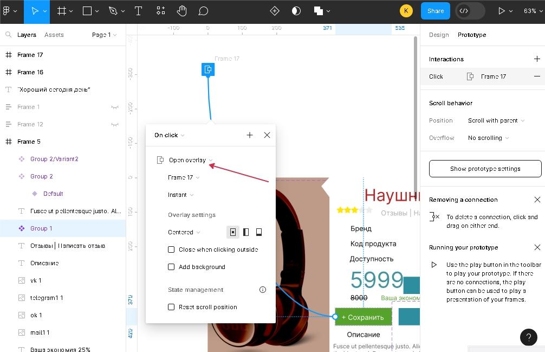Switch to the Design tab
545x352 pixels.
coord(439,35)
